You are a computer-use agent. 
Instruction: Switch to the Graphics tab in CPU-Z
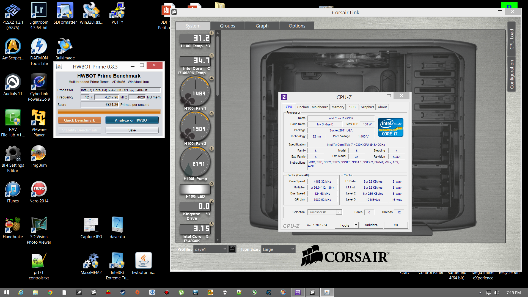(367, 107)
